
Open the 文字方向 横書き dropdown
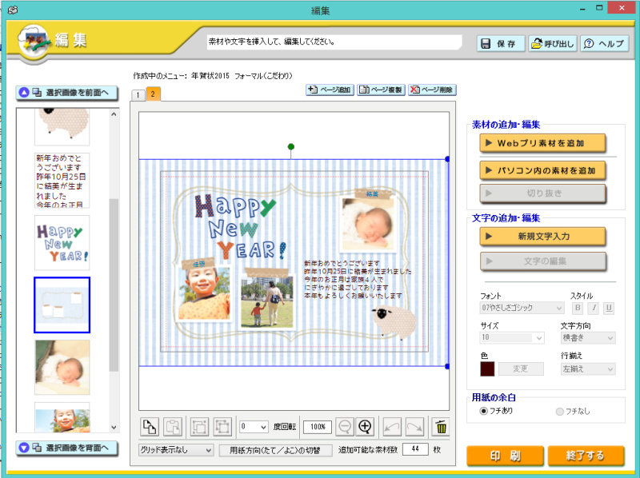[x=588, y=337]
